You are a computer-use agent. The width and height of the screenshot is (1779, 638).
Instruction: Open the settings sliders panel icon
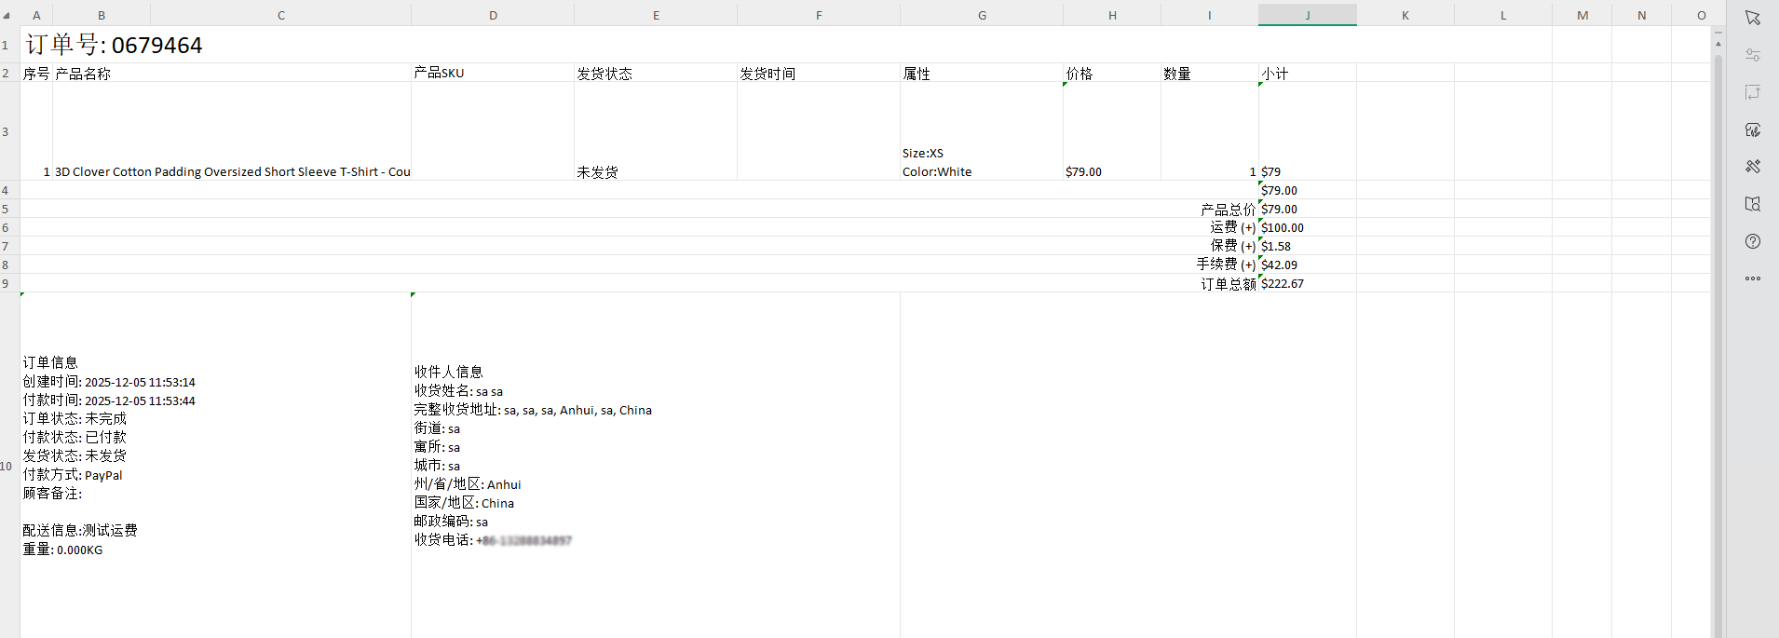[x=1752, y=55]
